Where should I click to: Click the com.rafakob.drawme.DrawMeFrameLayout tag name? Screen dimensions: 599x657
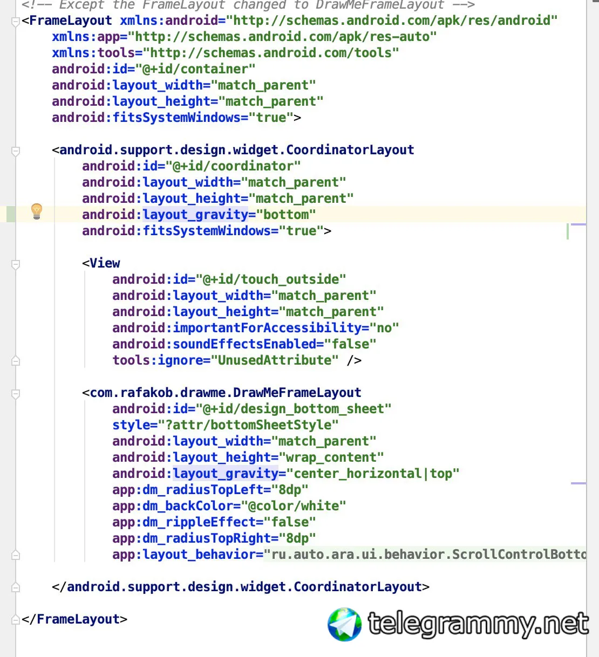click(x=226, y=393)
